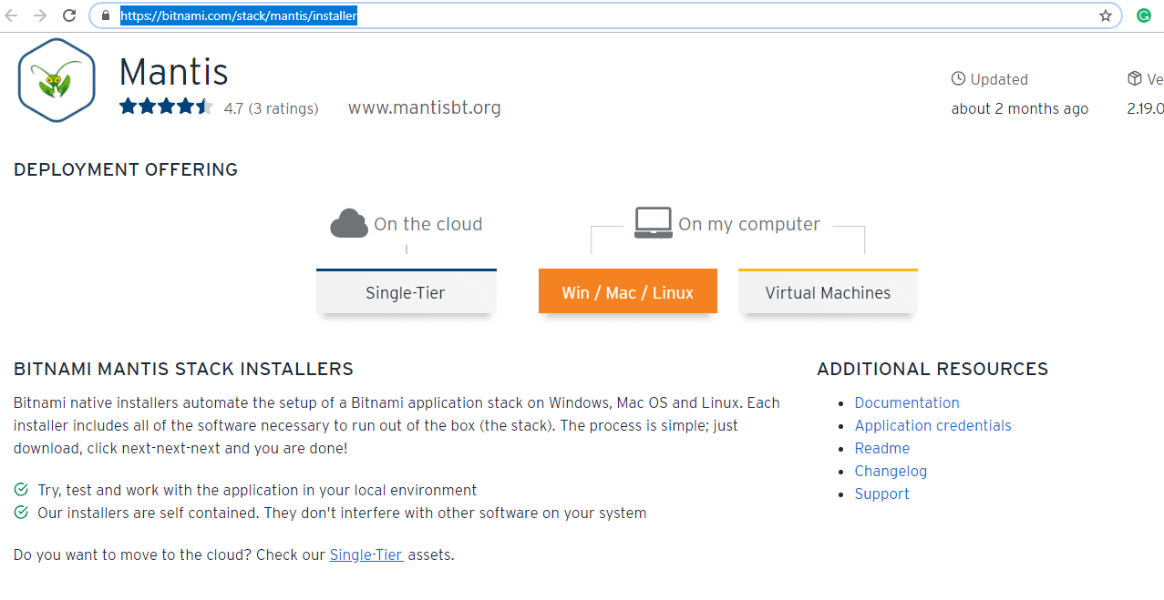
Task: Click the DEPLOYMENT OFFERING heading
Action: pyautogui.click(x=126, y=169)
